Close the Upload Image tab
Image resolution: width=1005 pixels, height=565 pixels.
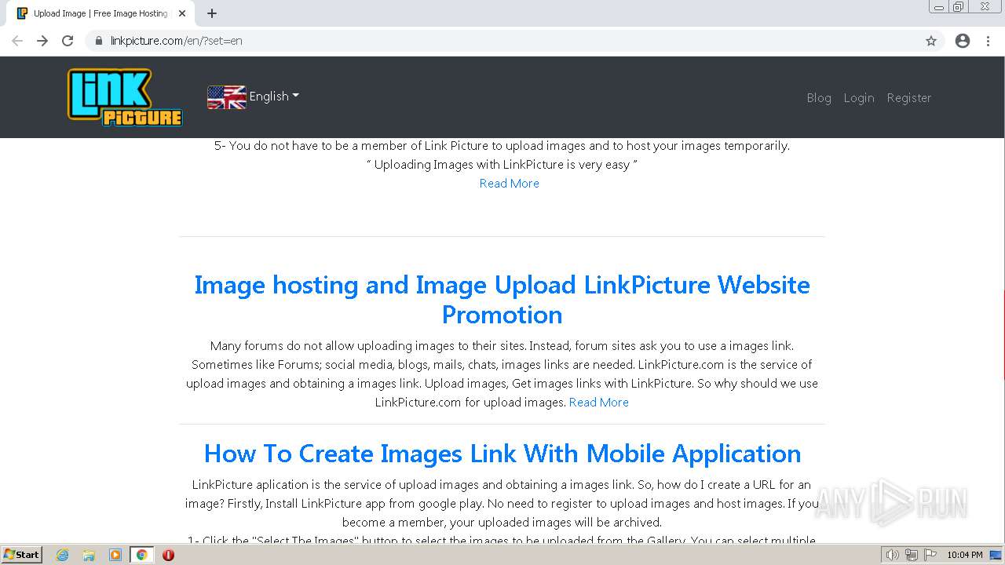click(x=182, y=13)
